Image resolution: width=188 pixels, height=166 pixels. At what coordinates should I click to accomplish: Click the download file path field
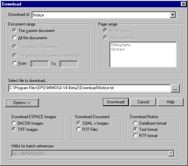coord(89,88)
